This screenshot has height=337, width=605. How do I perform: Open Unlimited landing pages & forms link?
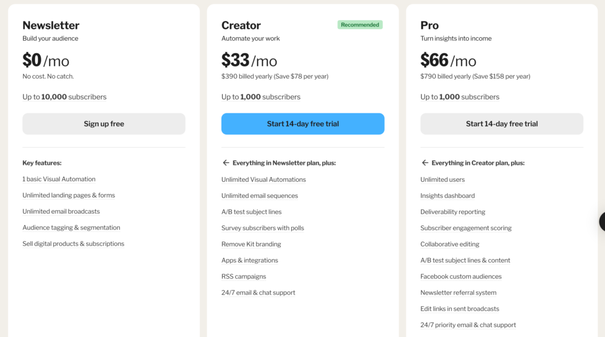69,195
